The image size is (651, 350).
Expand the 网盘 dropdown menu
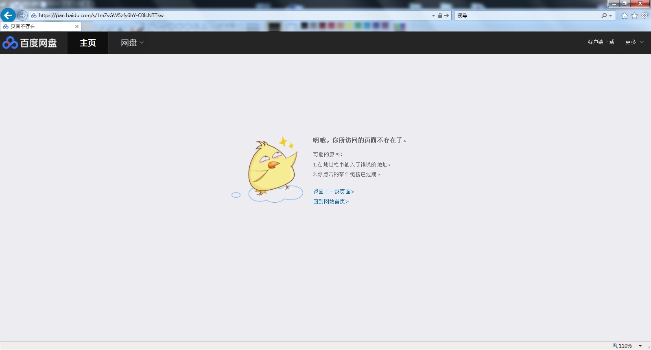point(132,43)
